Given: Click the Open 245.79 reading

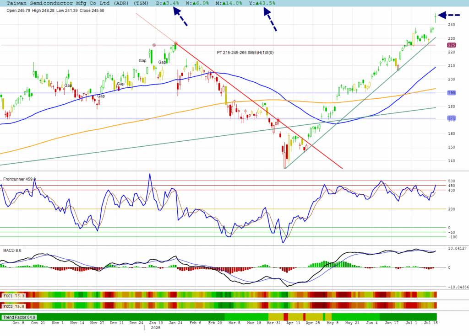Looking at the screenshot, I should 18,11.
